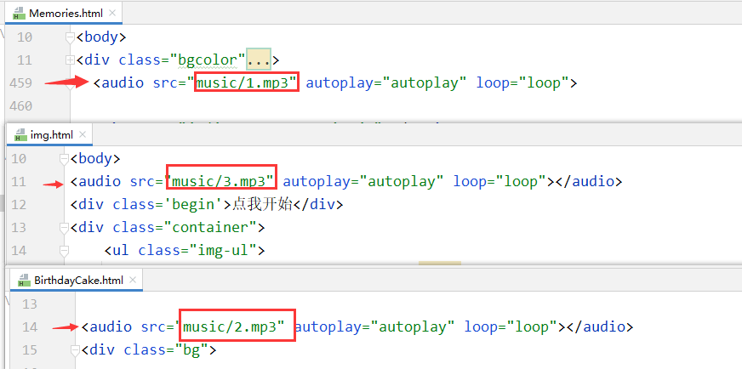The height and width of the screenshot is (369, 742).
Task: Click closing </audio> tag in img.html
Action: pos(588,182)
